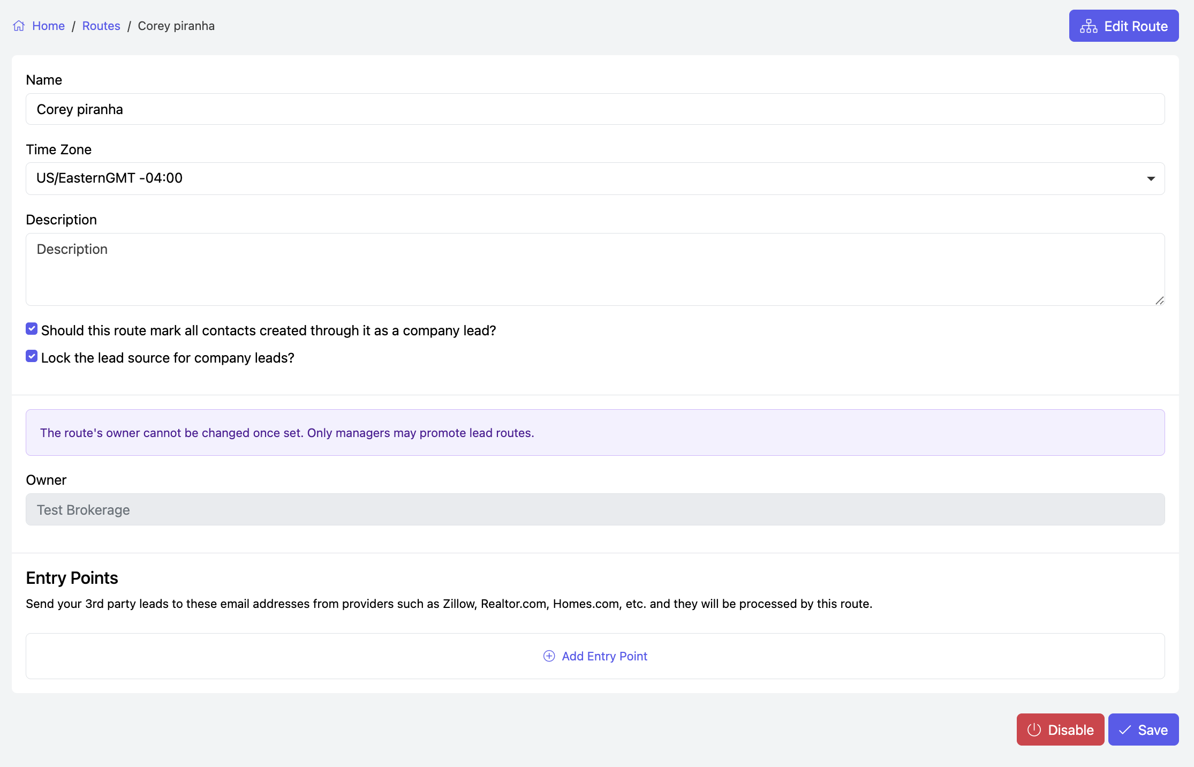The height and width of the screenshot is (767, 1194).
Task: Click the plus circle icon for entry point
Action: click(549, 656)
